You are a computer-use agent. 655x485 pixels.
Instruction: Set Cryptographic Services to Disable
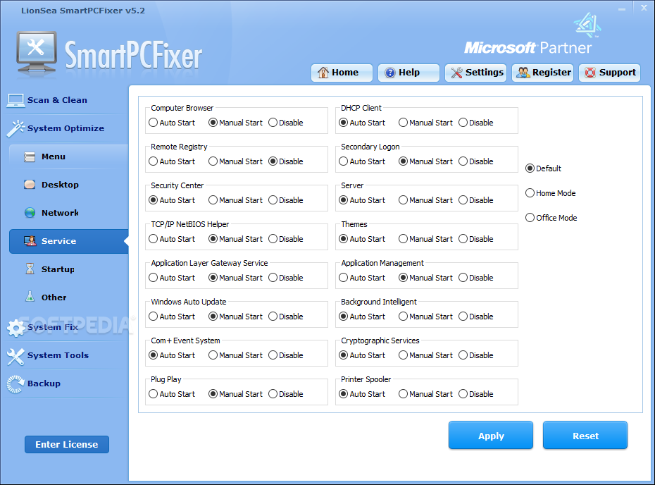pos(463,355)
